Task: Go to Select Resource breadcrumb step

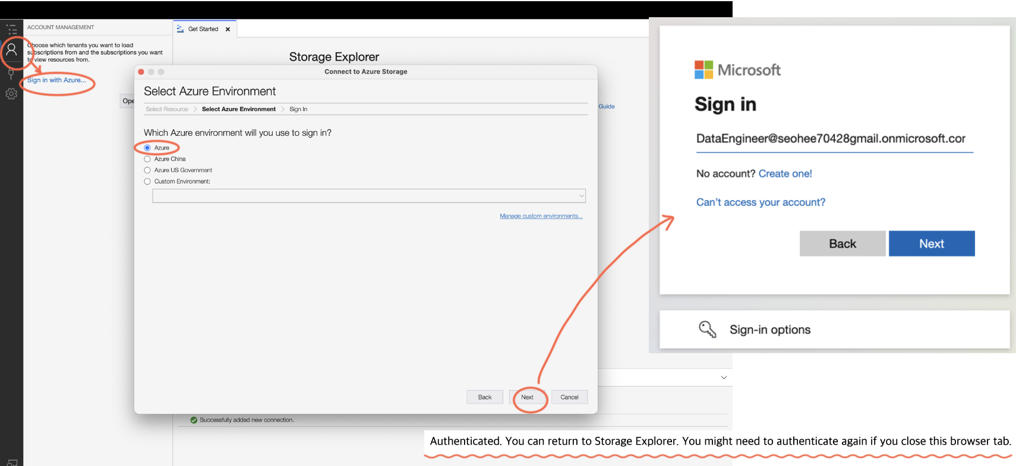Action: 167,109
